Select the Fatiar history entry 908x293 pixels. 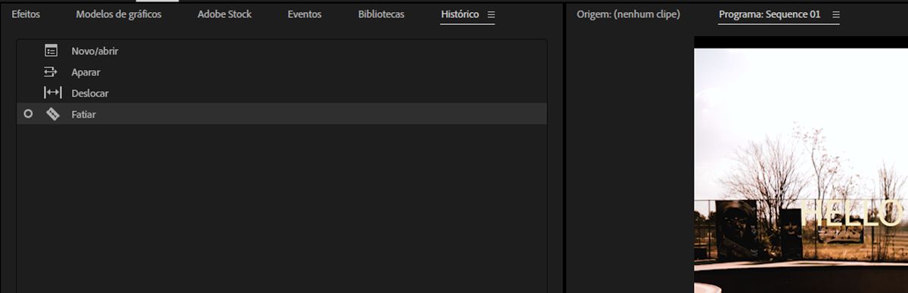pos(281,114)
